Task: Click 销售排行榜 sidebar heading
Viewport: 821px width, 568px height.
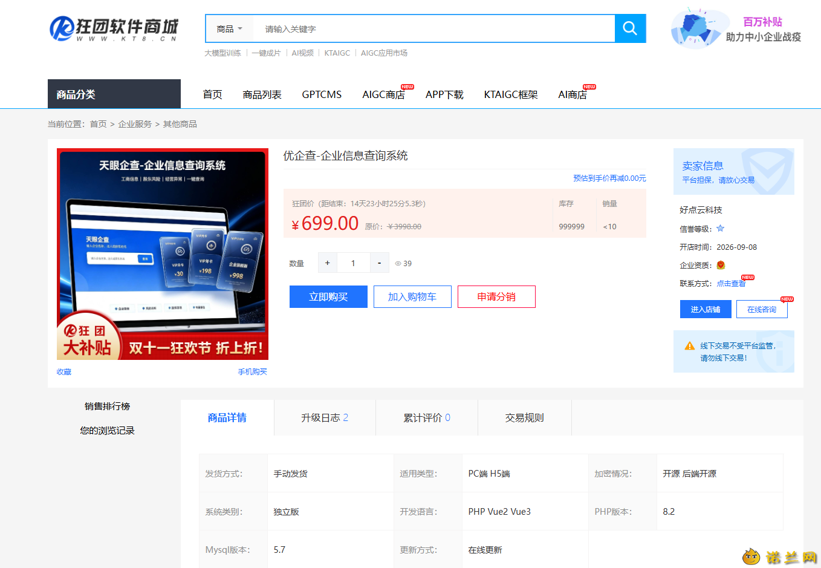Action: [107, 406]
